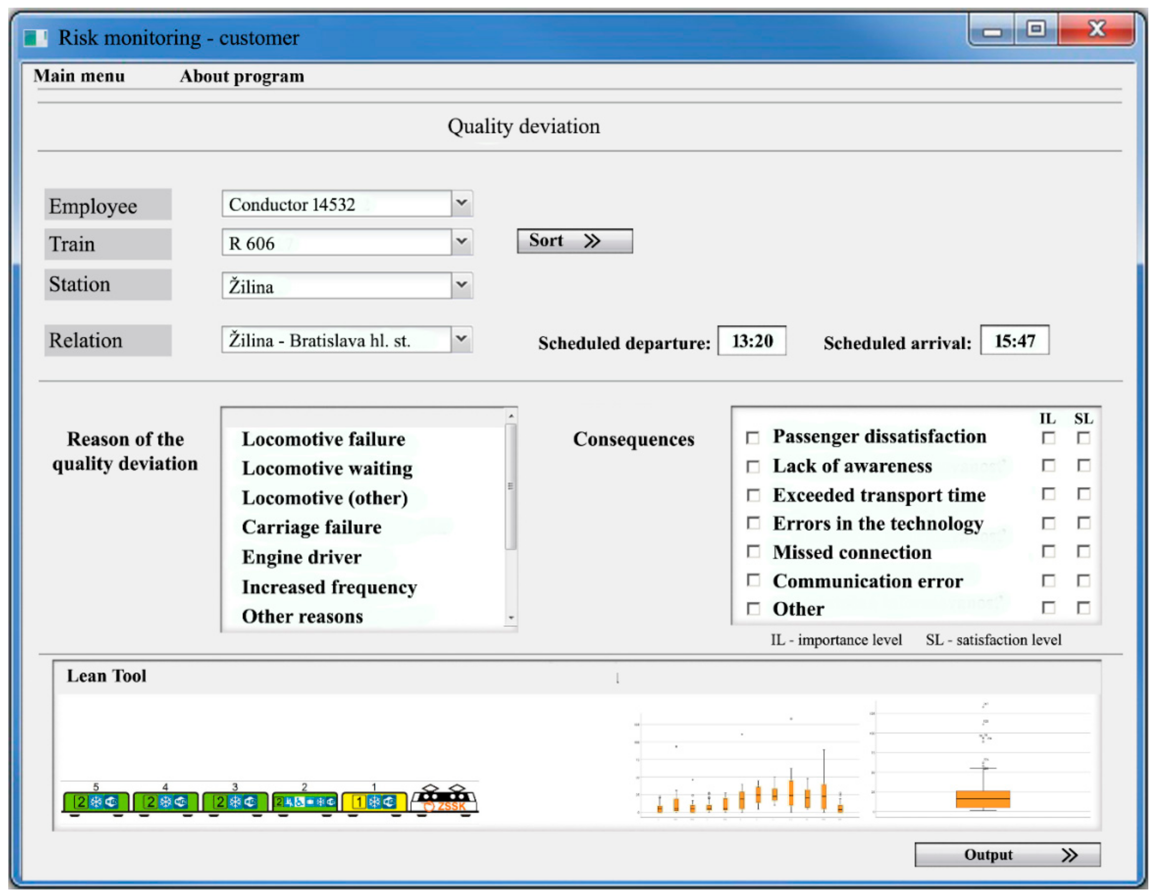
Task: Open the Main menu
Action: [x=79, y=76]
